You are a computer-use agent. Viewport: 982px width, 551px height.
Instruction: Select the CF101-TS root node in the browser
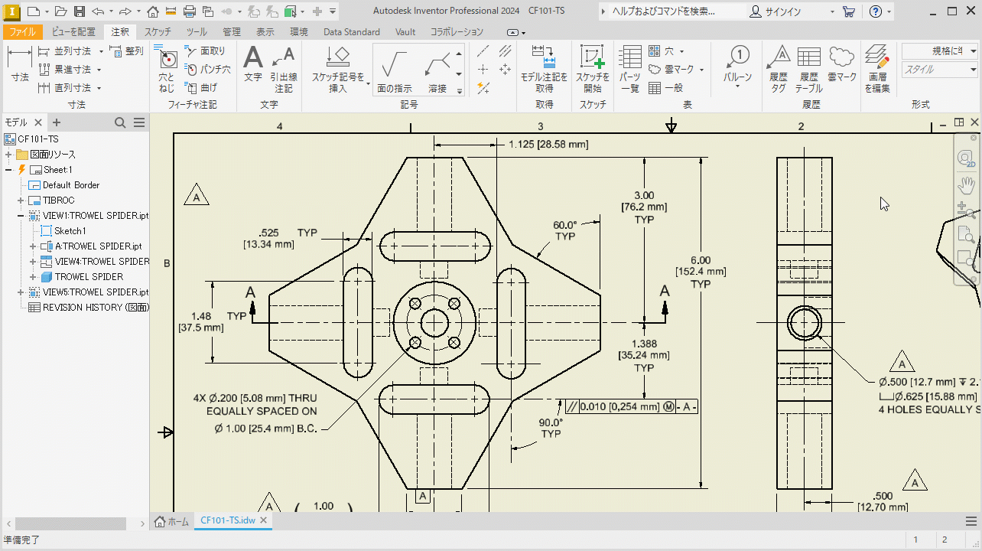coord(31,139)
